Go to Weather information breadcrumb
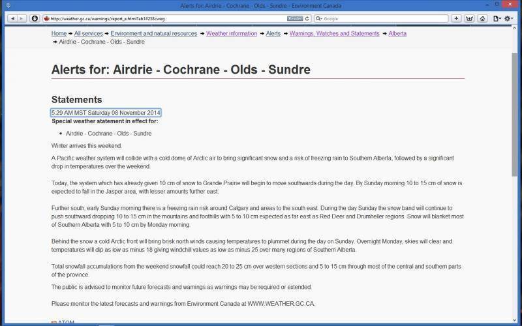This screenshot has height=326, width=522. click(x=232, y=33)
